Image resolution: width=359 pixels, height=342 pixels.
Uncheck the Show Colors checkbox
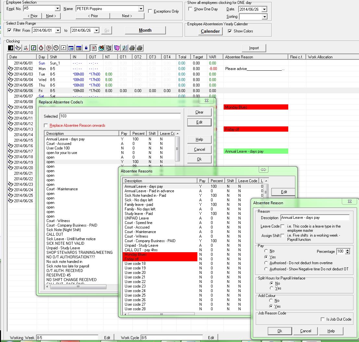[230, 31]
